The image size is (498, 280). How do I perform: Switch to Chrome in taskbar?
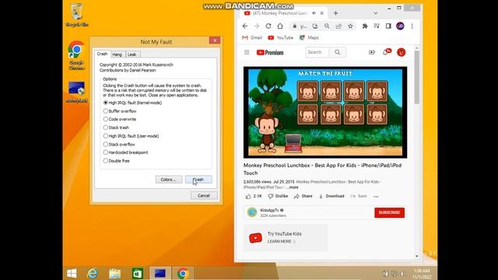[x=183, y=273]
